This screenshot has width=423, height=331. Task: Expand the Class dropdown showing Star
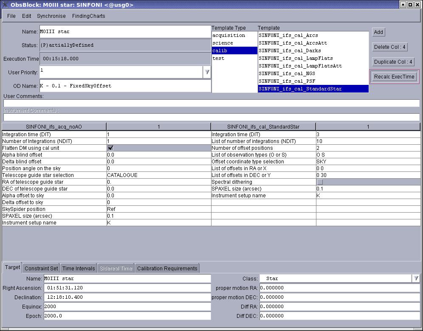coord(416,278)
